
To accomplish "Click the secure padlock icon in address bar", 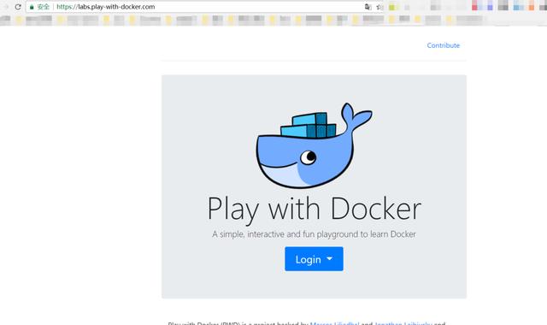I will pos(32,7).
